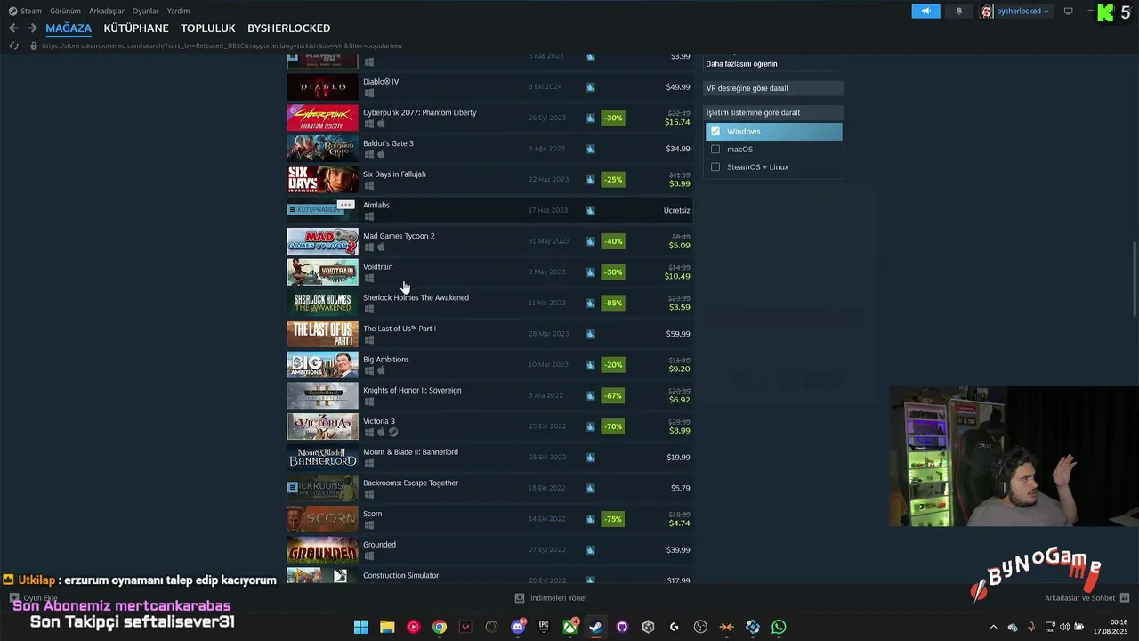Open File Explorer from taskbar
Screen dimensions: 1139x641
pyautogui.click(x=387, y=627)
